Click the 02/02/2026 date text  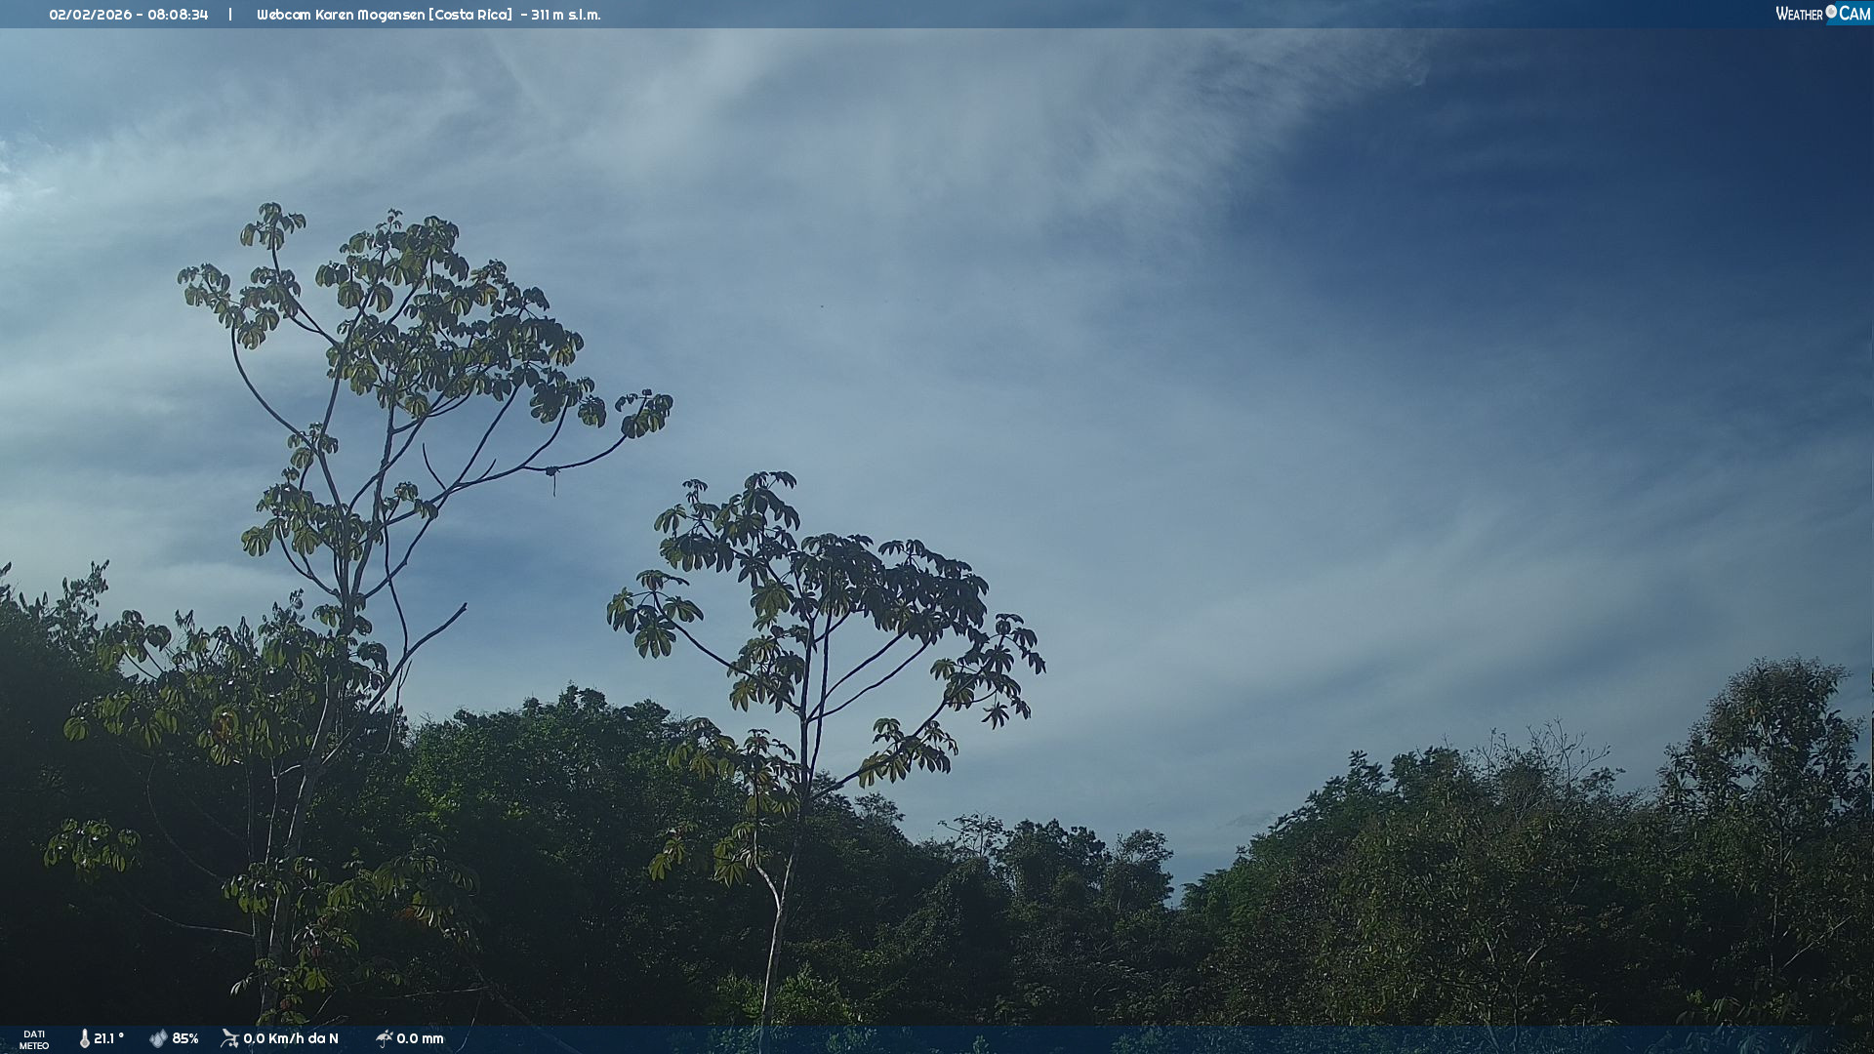tap(90, 15)
